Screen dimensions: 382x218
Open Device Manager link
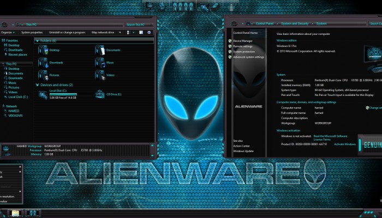[243, 41]
